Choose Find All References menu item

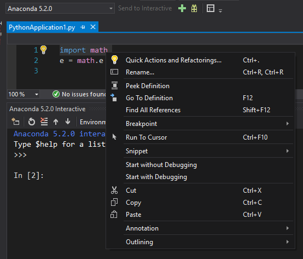(x=200, y=110)
